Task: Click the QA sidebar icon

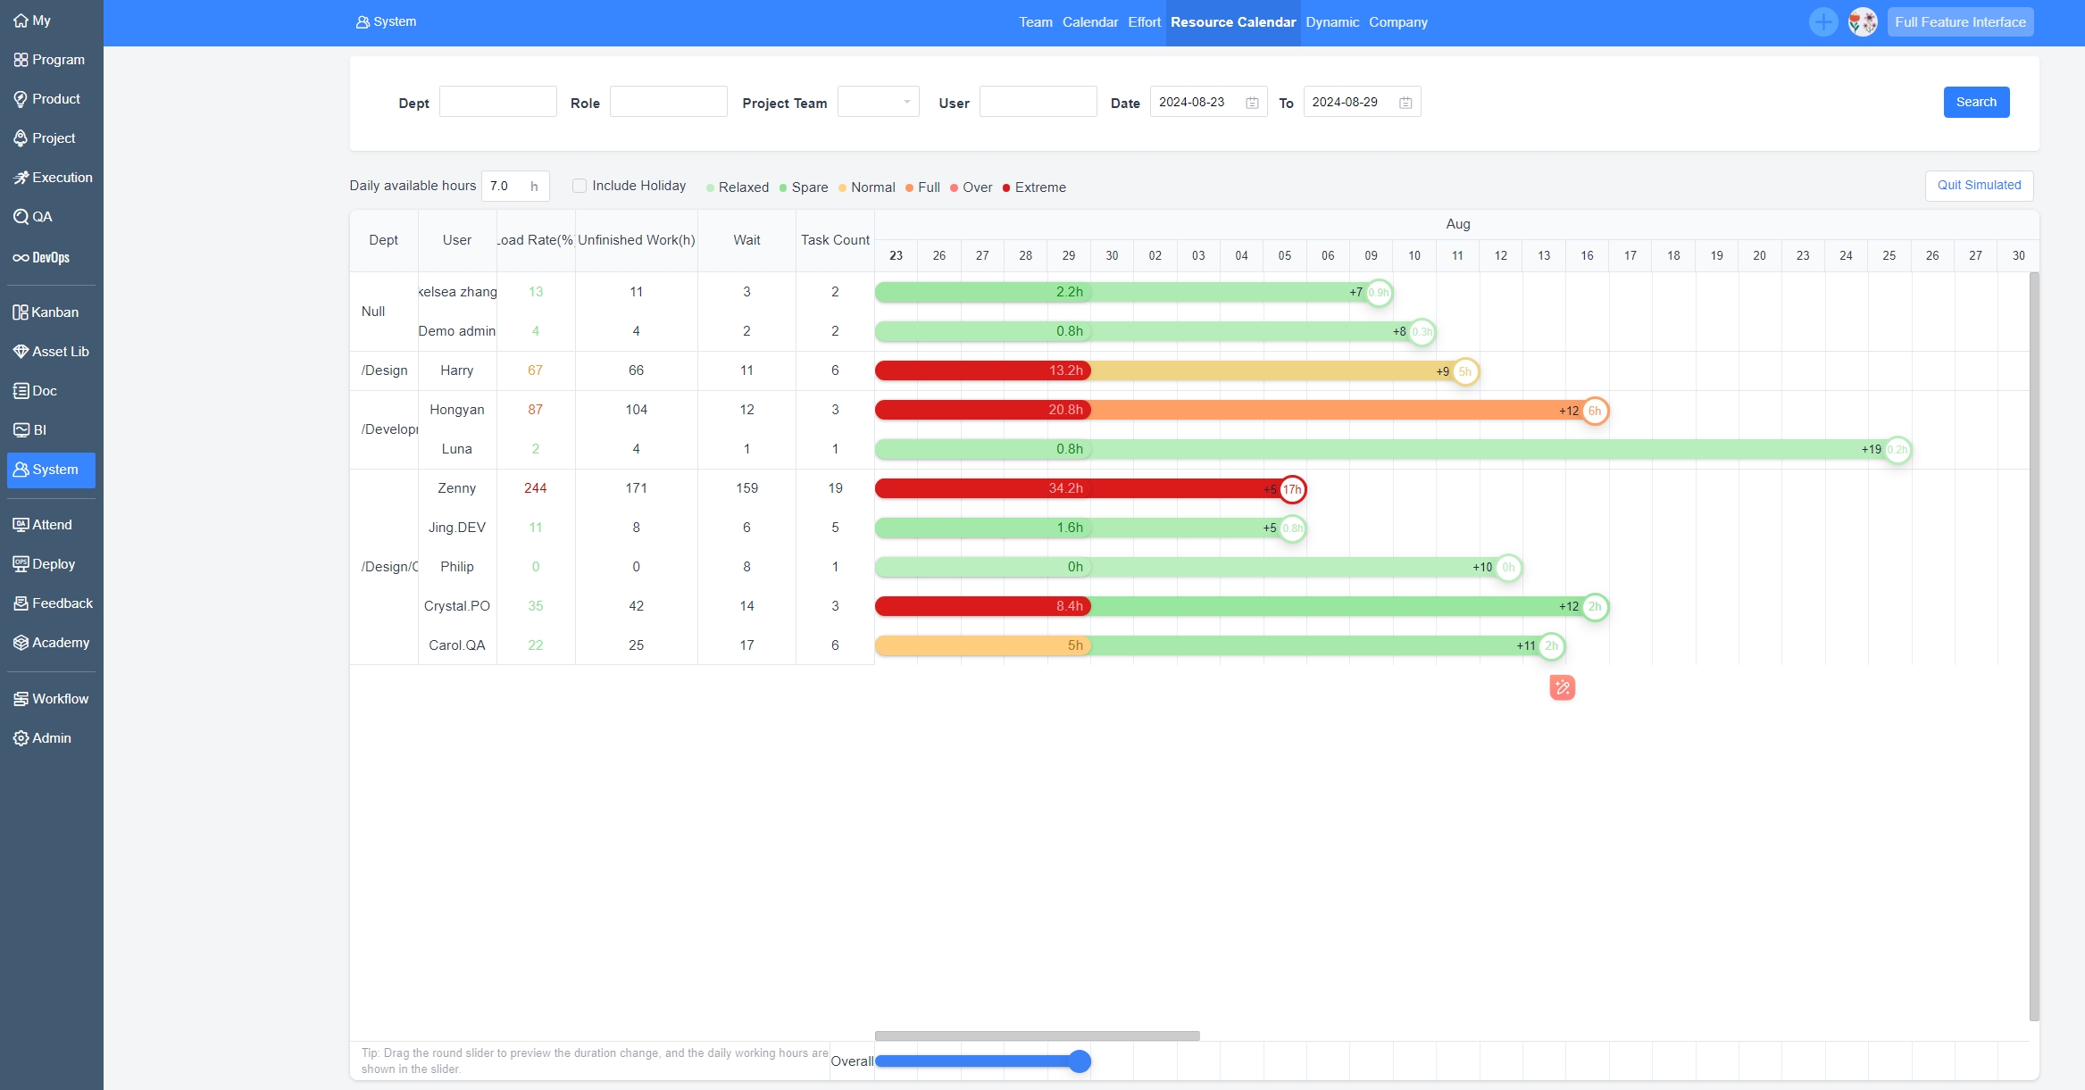Action: 21,217
